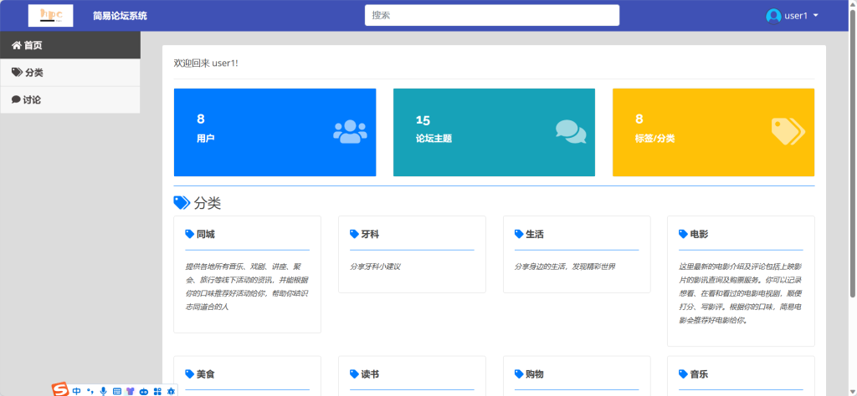Select the home icon beside 首页

pos(17,45)
